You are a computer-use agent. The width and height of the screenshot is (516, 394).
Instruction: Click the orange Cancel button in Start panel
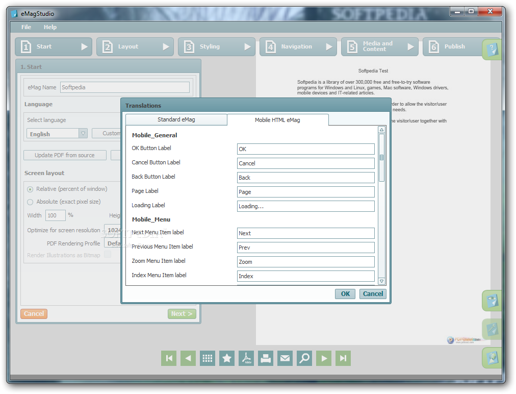[34, 314]
